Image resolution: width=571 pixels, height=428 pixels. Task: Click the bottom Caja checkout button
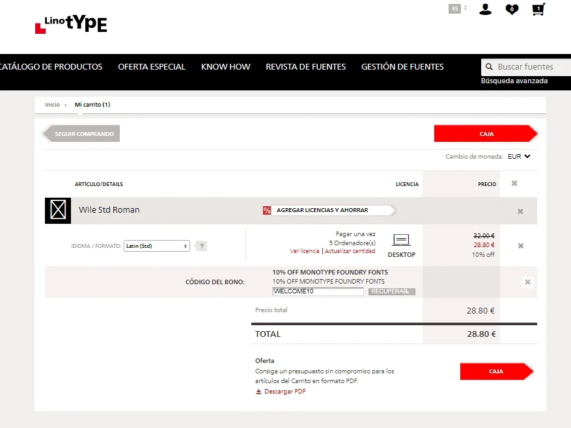pos(497,371)
